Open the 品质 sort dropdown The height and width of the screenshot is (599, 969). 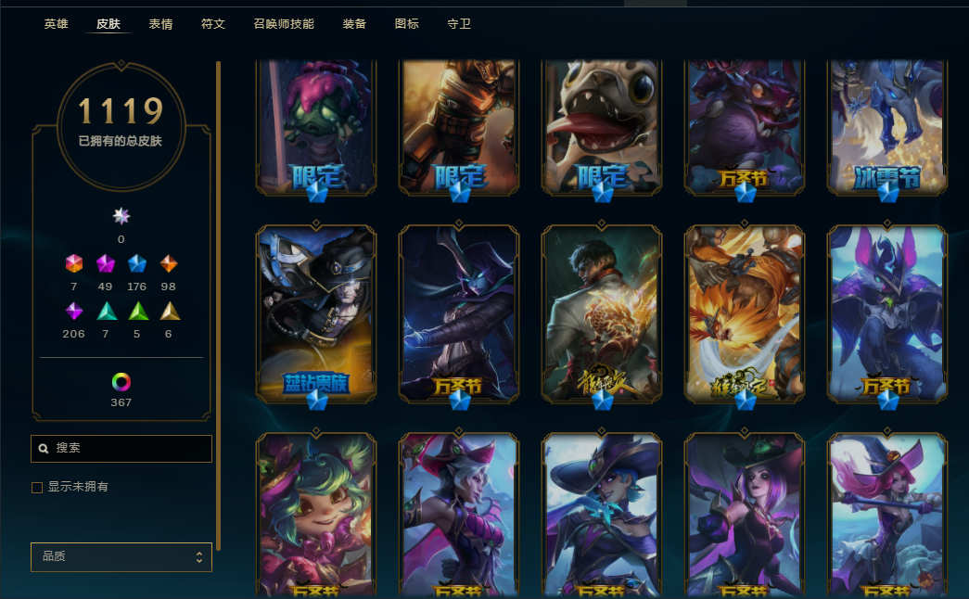[x=121, y=557]
